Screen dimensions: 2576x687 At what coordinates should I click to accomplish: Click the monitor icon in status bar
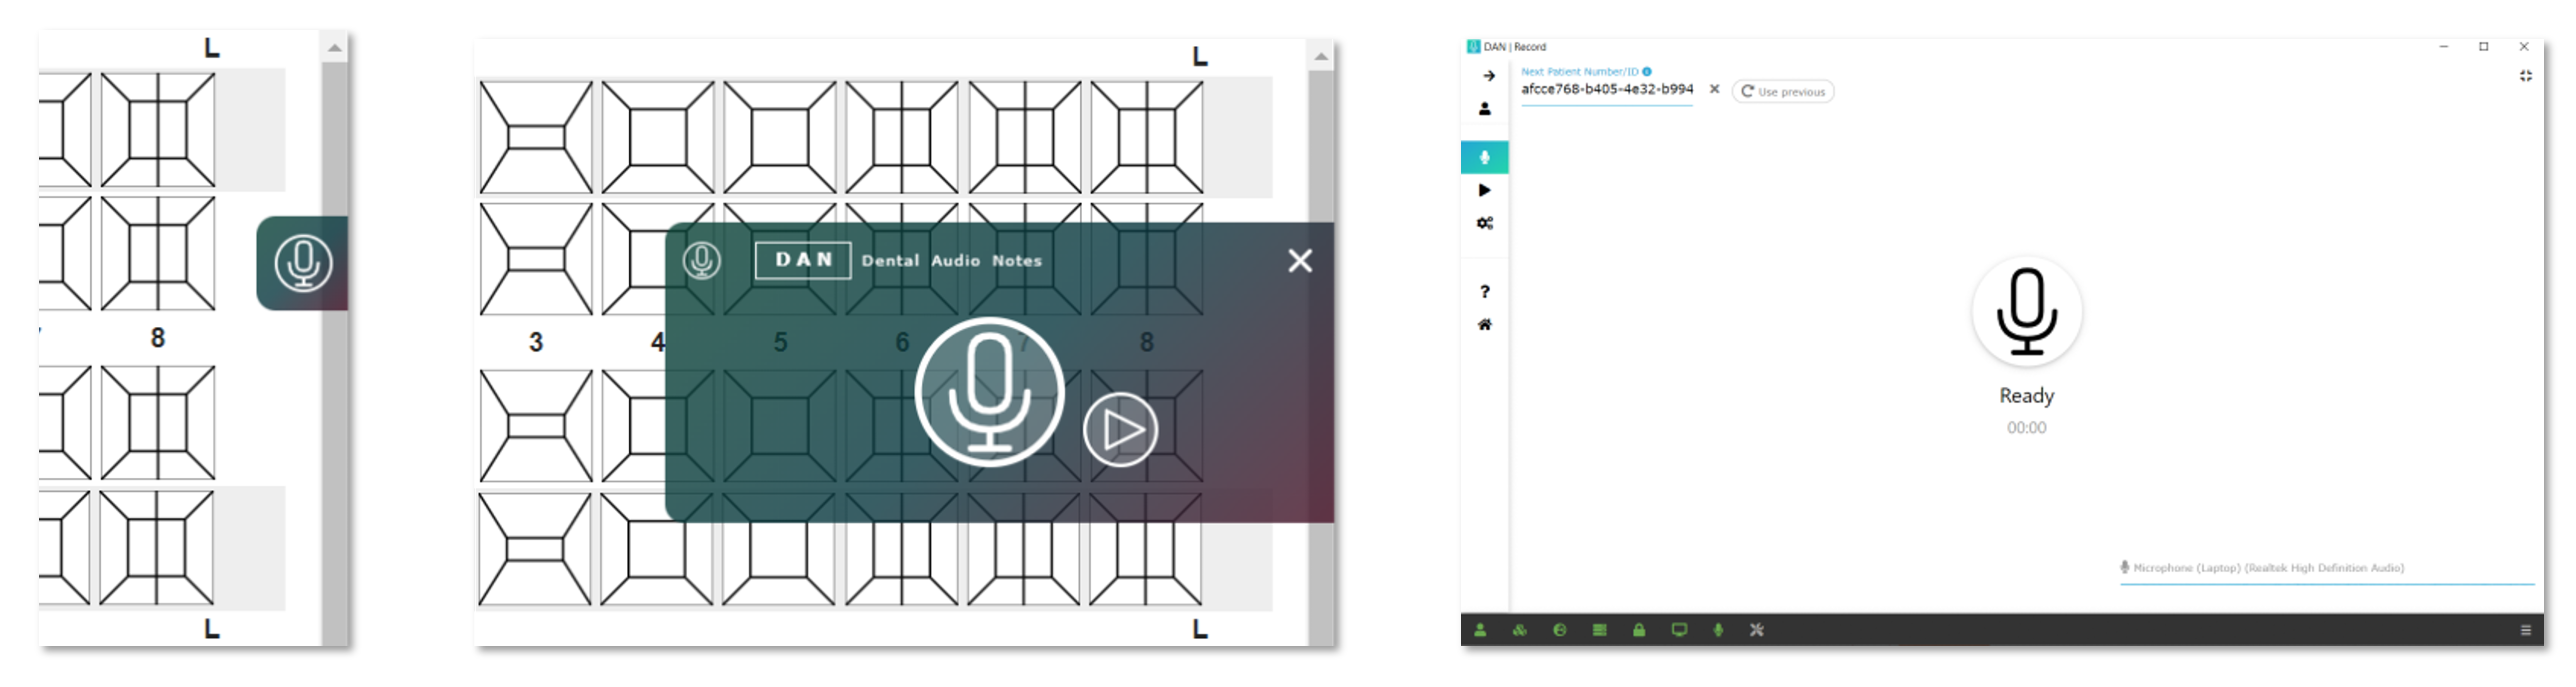click(x=1679, y=630)
